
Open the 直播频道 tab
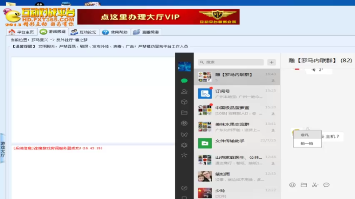click(x=146, y=32)
